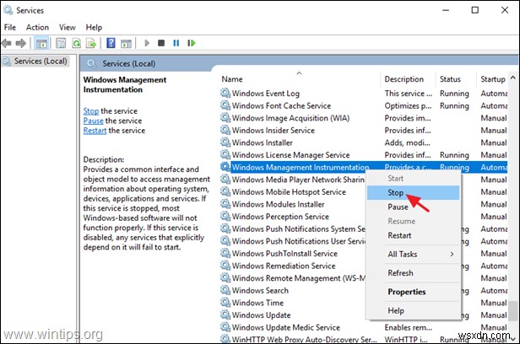Click the Restart Service toolbar icon
Screen dimensions: 520x344
tap(192, 43)
